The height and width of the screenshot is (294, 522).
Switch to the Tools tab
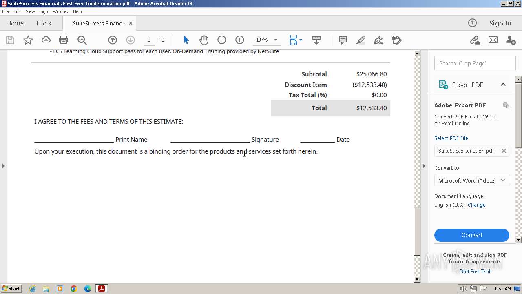[43, 23]
